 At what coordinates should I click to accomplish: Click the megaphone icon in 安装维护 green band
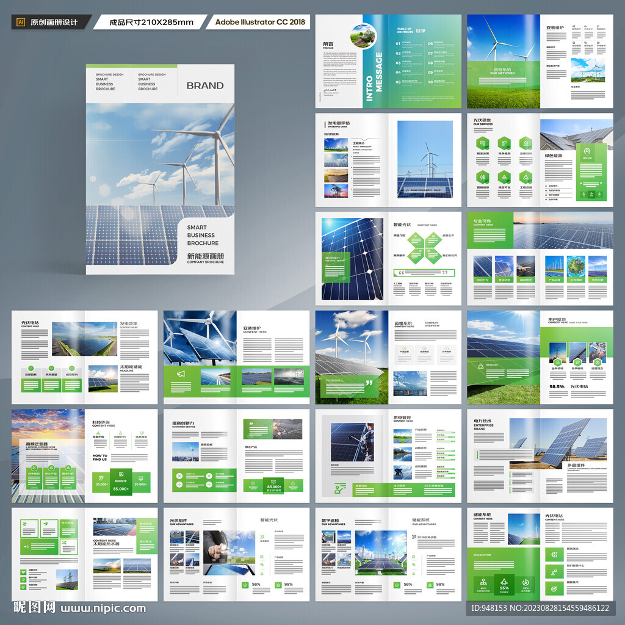(x=181, y=374)
